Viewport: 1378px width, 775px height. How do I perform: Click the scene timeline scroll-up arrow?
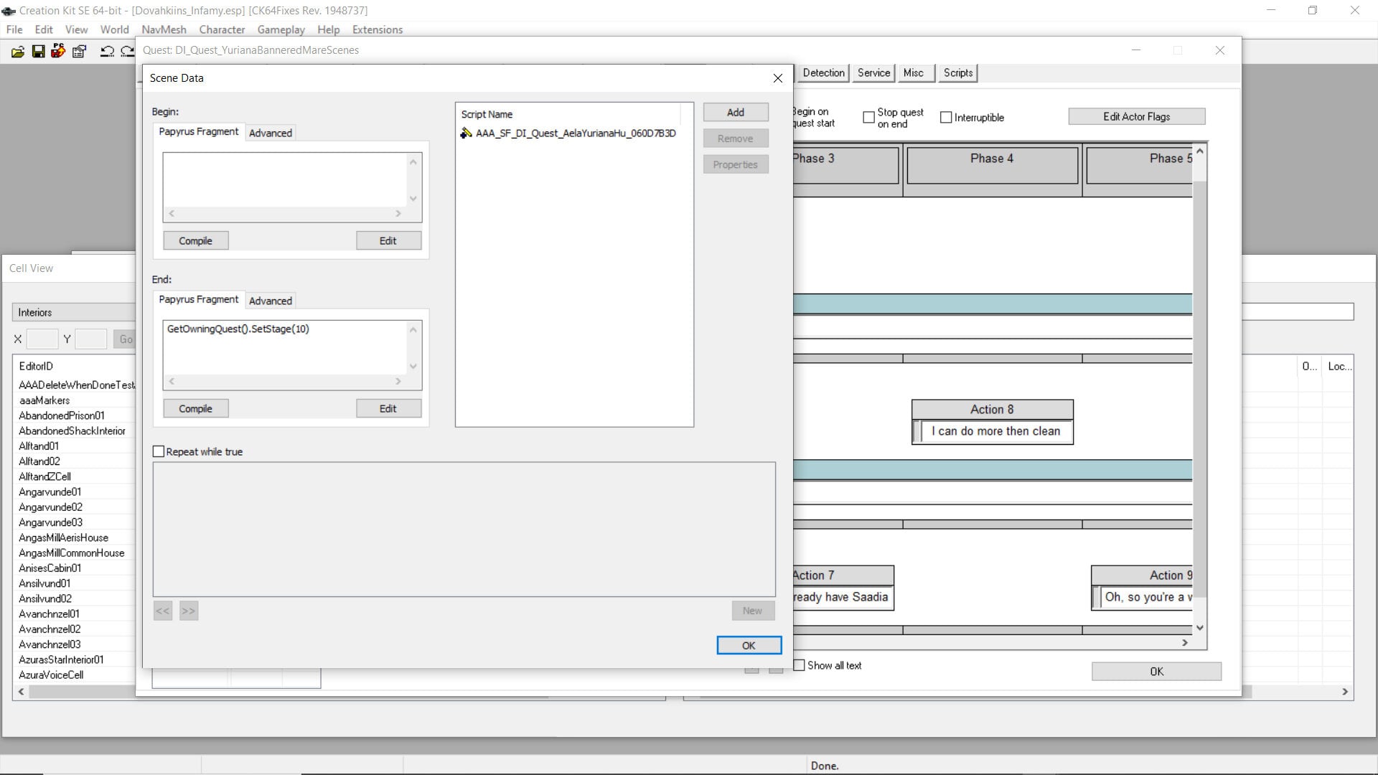coord(1199,151)
